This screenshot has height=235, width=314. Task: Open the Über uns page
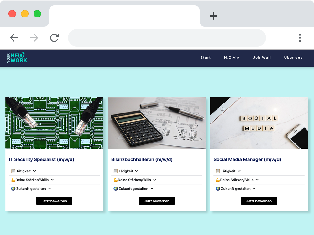293,57
